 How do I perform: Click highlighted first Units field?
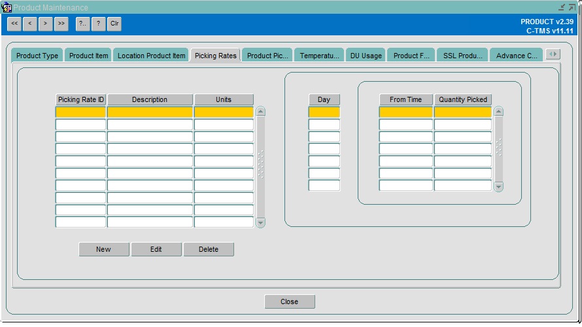(x=224, y=112)
